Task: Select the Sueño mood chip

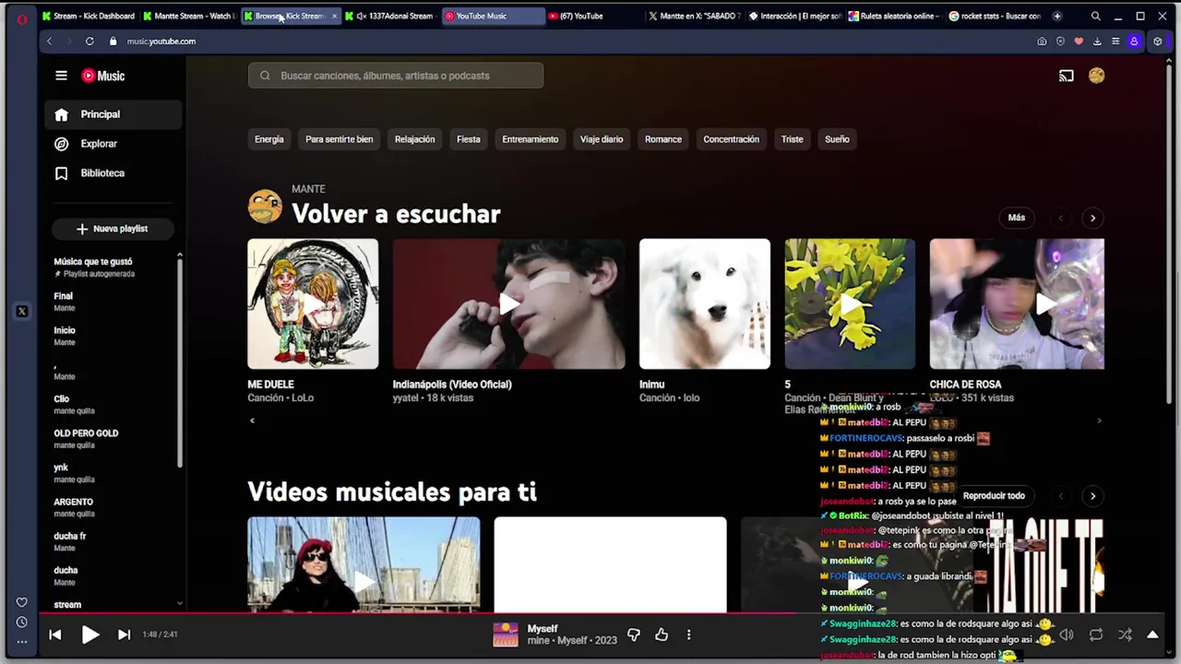Action: tap(837, 139)
